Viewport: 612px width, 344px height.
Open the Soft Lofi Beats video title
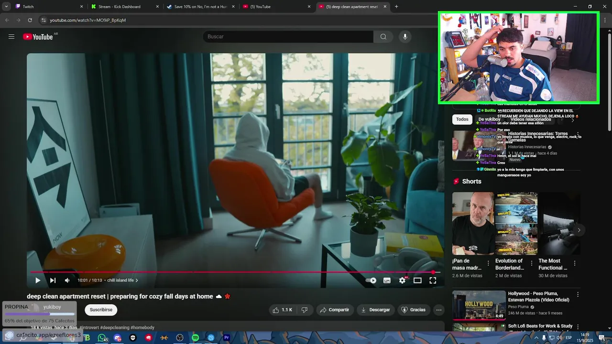click(x=540, y=326)
